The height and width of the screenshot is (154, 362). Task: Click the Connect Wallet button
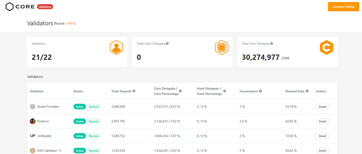[x=343, y=7]
